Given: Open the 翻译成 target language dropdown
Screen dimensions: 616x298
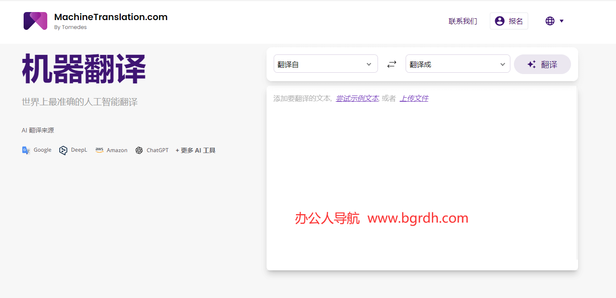Looking at the screenshot, I should tap(457, 64).
